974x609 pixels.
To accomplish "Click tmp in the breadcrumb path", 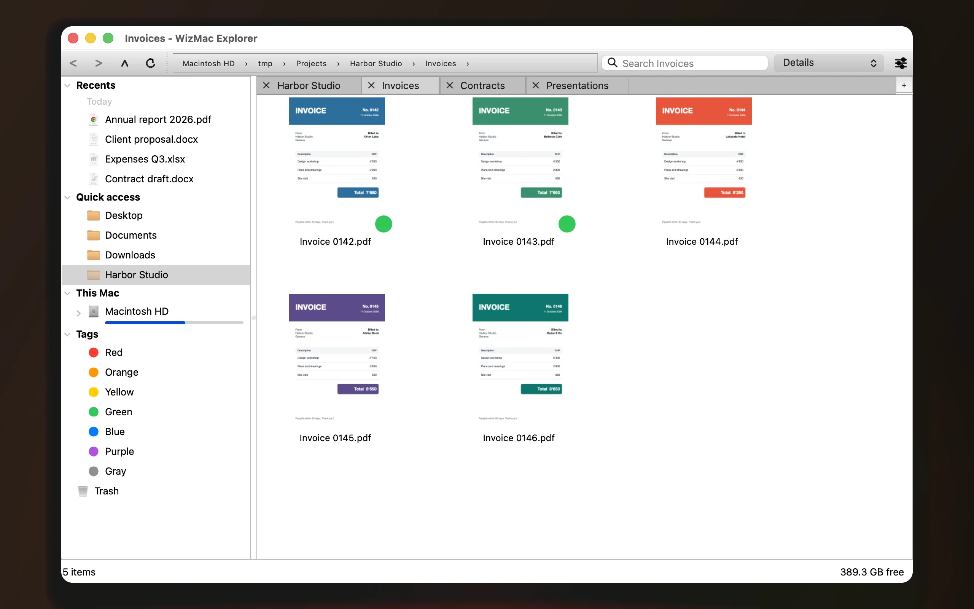I will click(265, 64).
